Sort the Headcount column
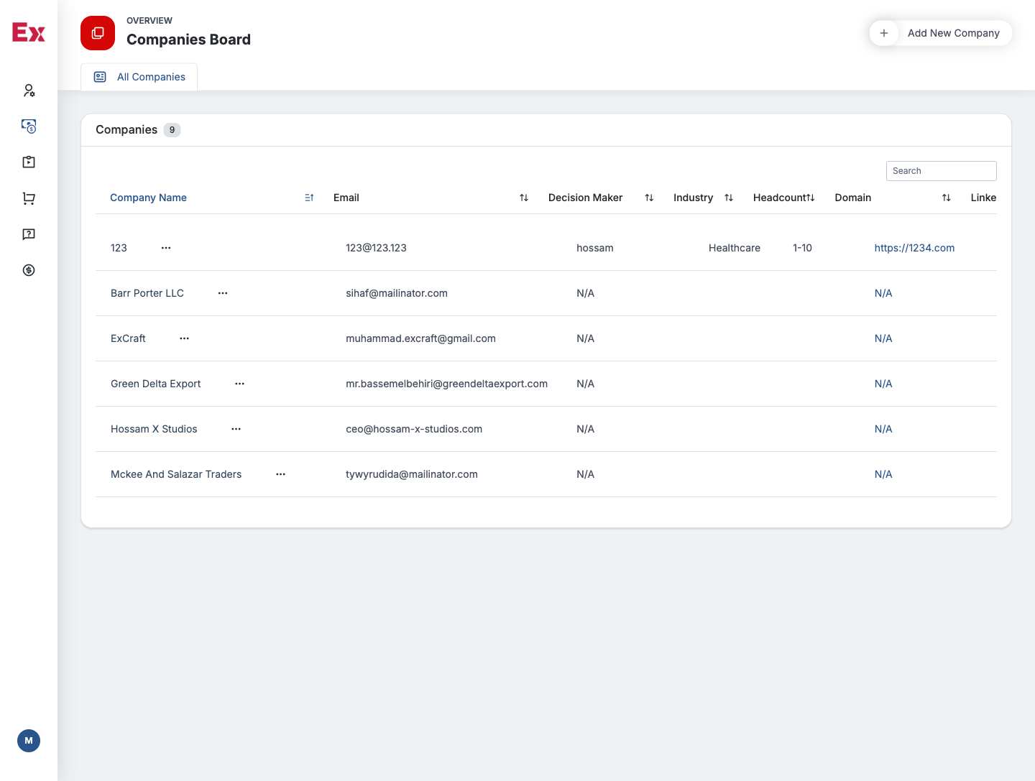The width and height of the screenshot is (1035, 781). pyautogui.click(x=811, y=198)
